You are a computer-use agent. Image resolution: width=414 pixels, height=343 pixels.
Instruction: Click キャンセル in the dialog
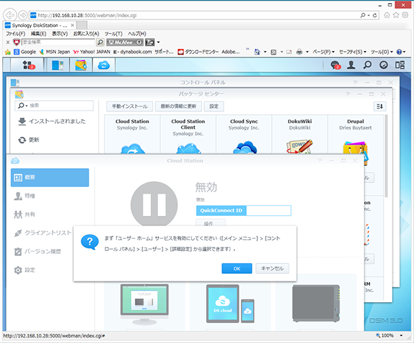(273, 268)
